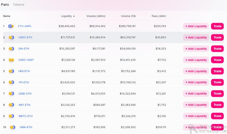Image resolution: width=227 pixels, height=134 pixels.
Task: Click the UMA-ETH token pair icon
Action: click(x=12, y=127)
